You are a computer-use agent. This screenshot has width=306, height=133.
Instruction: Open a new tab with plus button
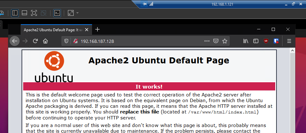[97, 30]
